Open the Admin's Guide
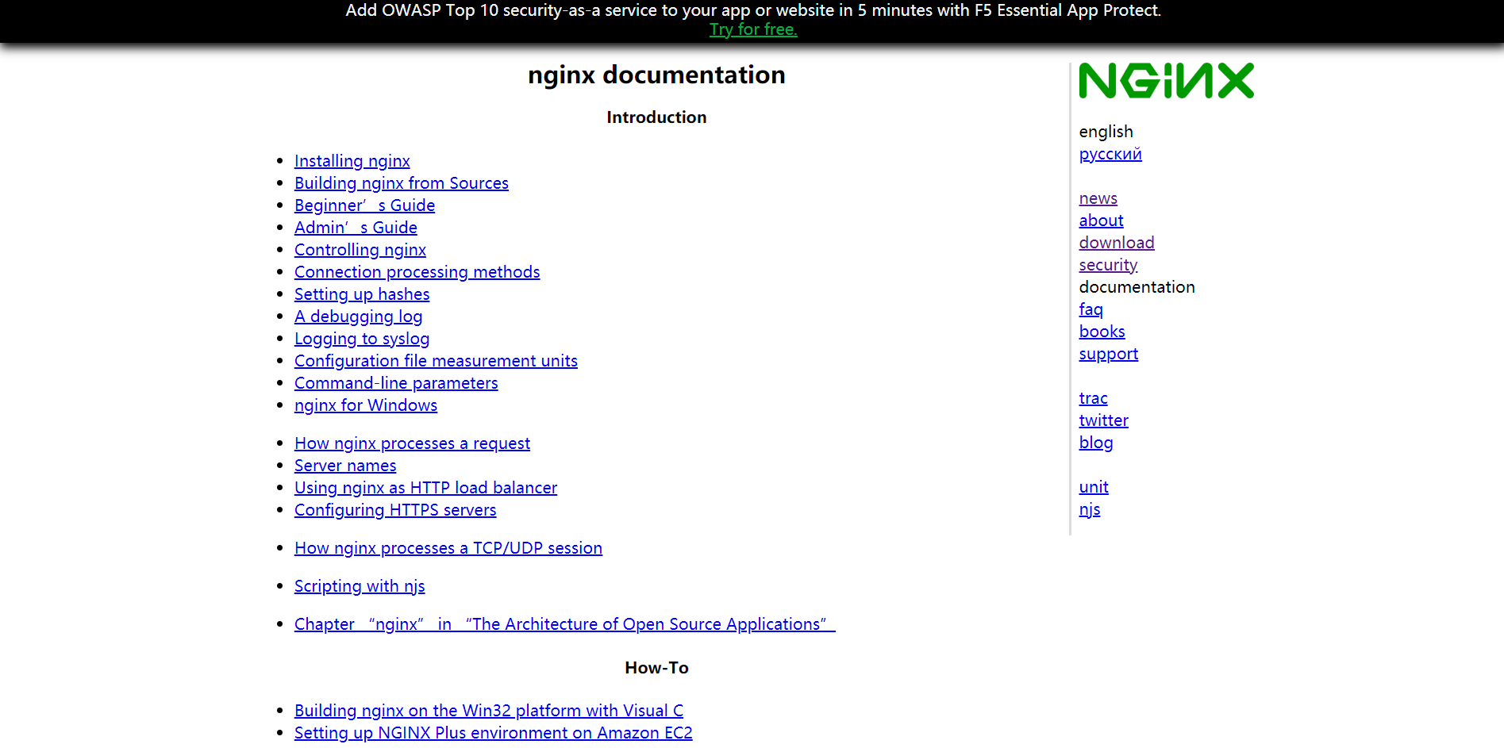 tap(355, 228)
